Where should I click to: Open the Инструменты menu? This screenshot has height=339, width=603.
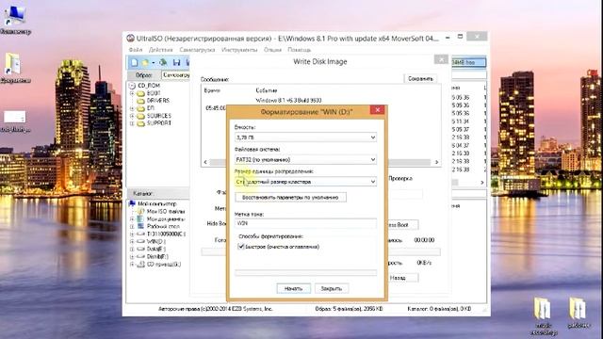point(239,50)
